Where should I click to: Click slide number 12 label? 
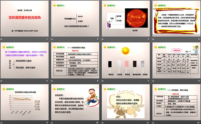point(198,123)
